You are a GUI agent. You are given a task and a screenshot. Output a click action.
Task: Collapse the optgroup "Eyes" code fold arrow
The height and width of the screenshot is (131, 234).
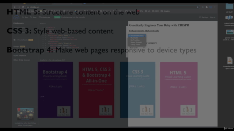(x=45, y=36)
